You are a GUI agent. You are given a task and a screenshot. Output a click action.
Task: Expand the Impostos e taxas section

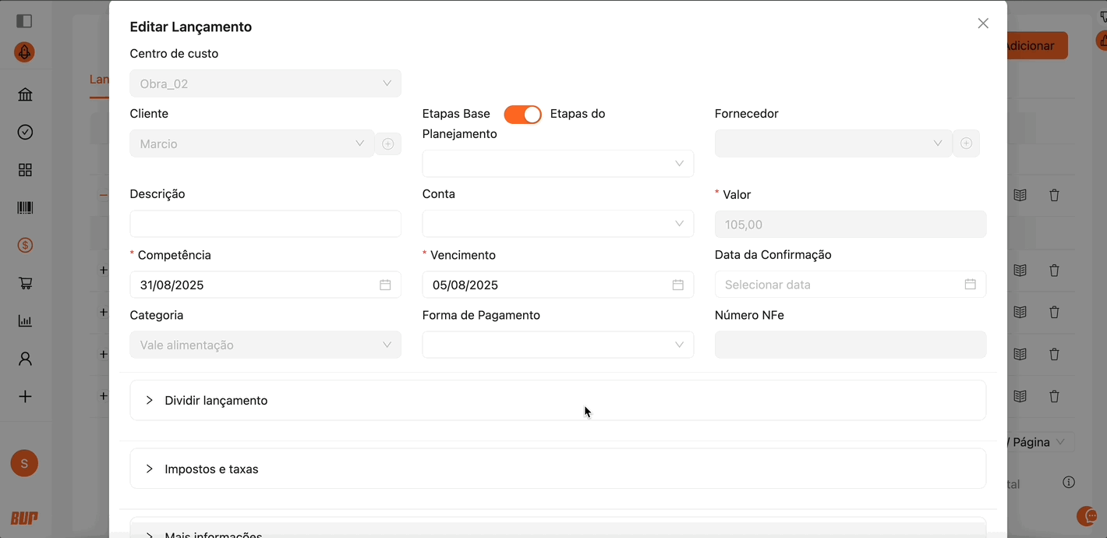coord(211,469)
